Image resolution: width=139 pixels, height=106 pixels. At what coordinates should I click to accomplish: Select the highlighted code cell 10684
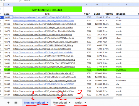coord(8,70)
